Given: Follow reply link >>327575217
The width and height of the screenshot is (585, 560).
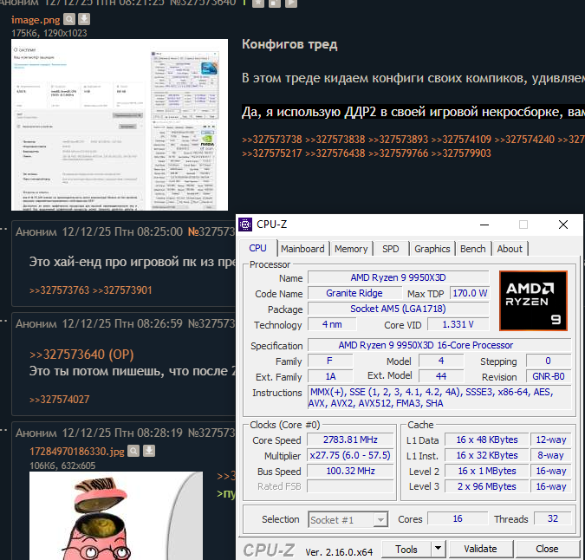Looking at the screenshot, I should pos(271,153).
